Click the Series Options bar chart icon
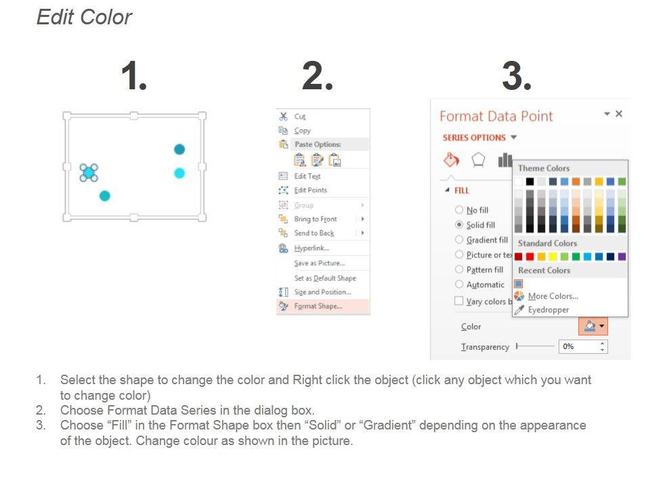Viewport: 650px width, 487px height. coord(504,160)
